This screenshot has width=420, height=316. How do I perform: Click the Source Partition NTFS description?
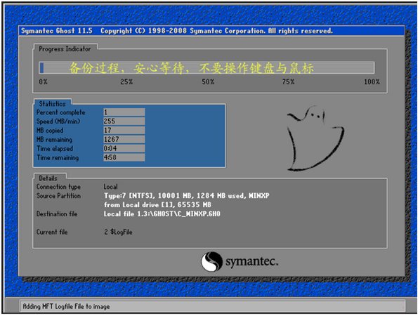point(186,200)
